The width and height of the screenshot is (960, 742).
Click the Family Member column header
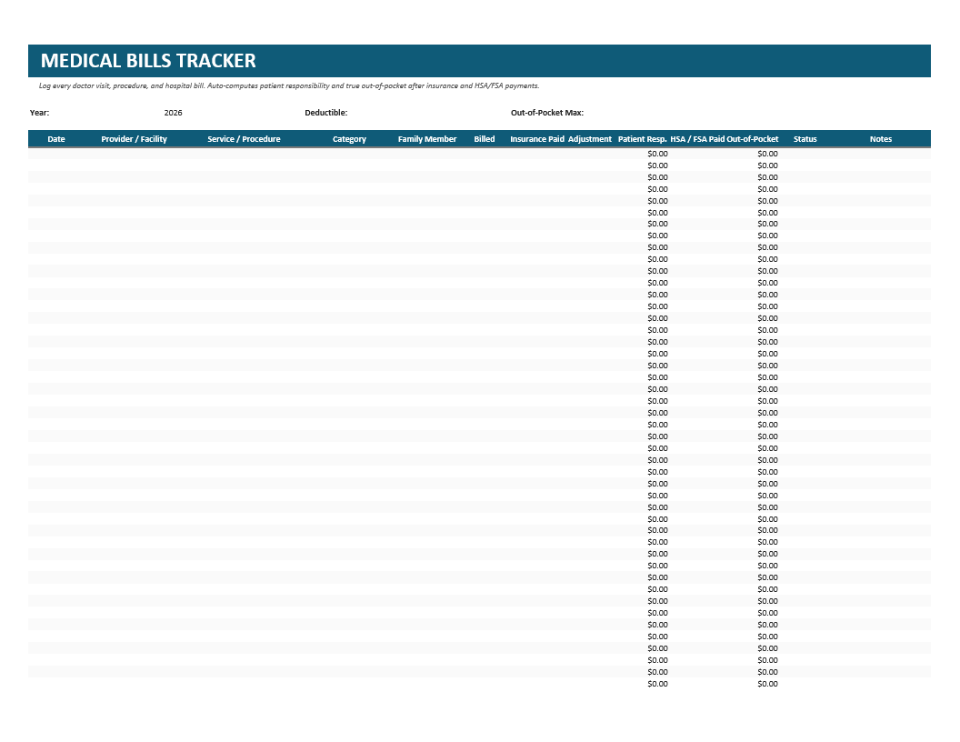click(x=426, y=139)
